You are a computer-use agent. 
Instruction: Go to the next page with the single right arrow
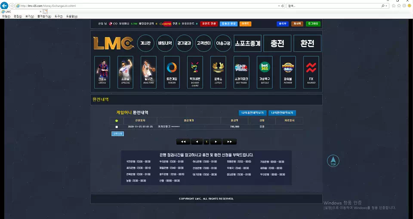tap(216, 142)
